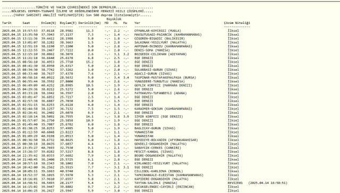Click depth '11.3' in OTMANLAR-KOYCEGIZ row
Screen dimensions: 340x193
[x=90, y=31]
